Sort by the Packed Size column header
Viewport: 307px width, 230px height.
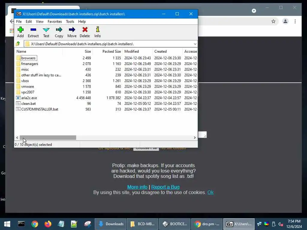(x=108, y=52)
